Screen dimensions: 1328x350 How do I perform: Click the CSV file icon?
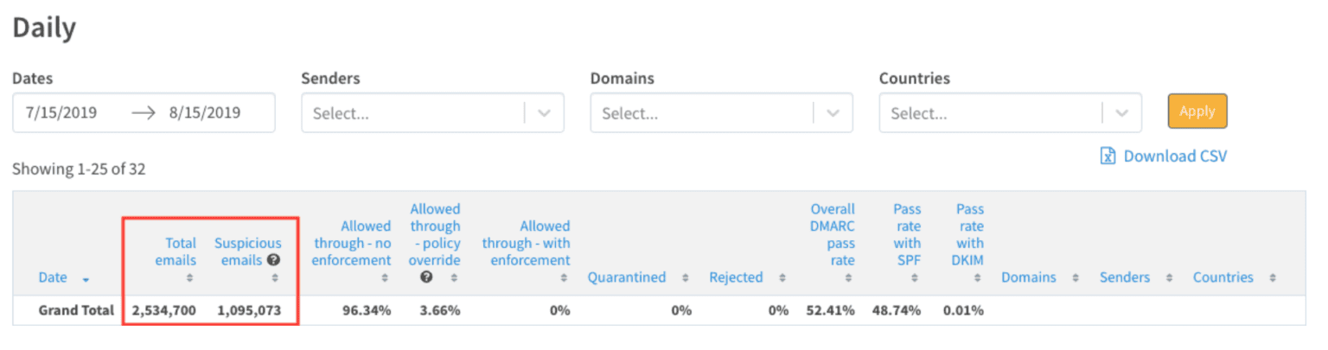tap(1108, 156)
